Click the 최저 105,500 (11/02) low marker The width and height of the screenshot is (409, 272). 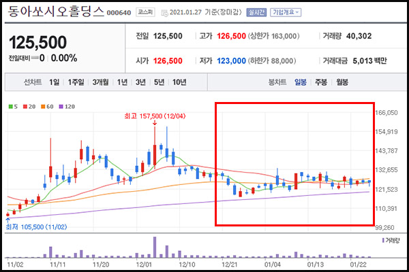(x=36, y=227)
